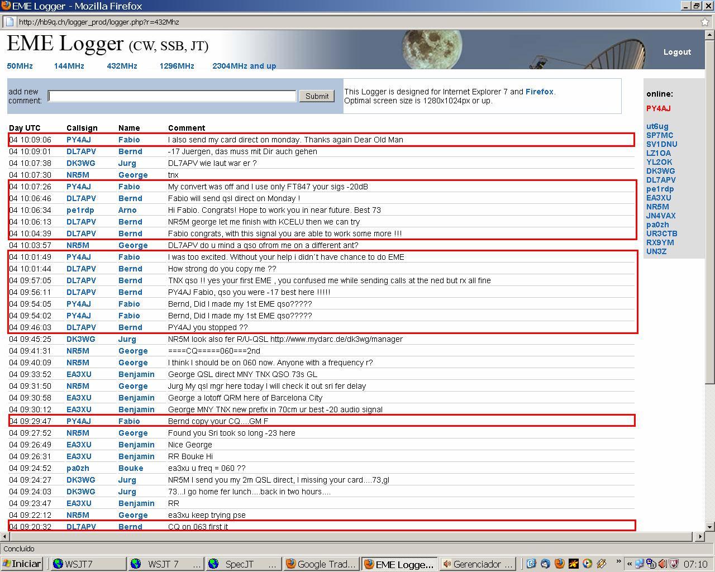The width and height of the screenshot is (715, 572).
Task: Click the tray icon left of the speaker
Action: pos(651,564)
